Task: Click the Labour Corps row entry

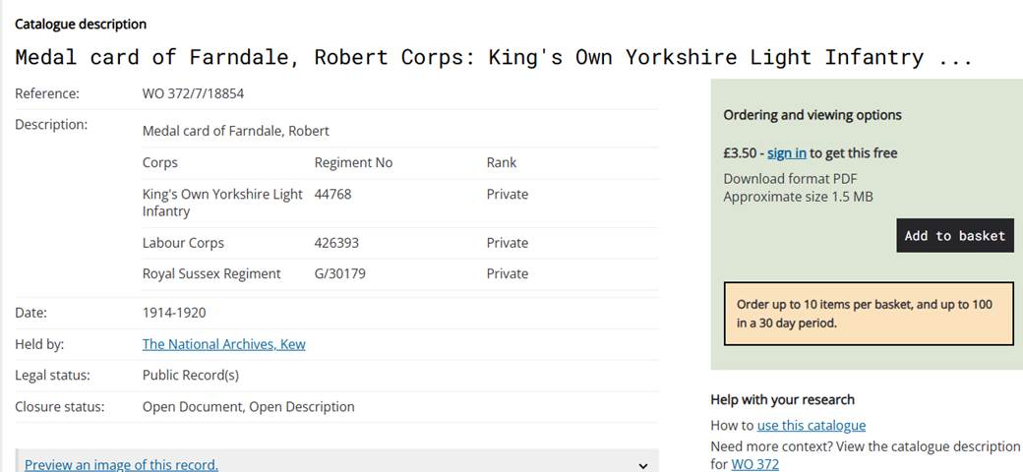Action: tap(183, 243)
